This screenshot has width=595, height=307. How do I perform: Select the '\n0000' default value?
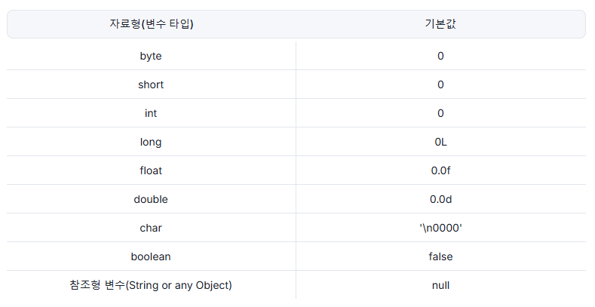click(x=440, y=228)
